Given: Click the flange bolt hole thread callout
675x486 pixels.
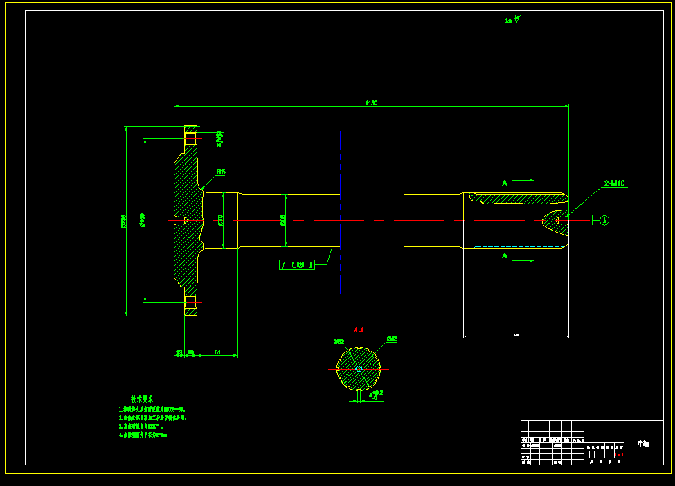Looking at the screenshot, I should click(219, 138).
